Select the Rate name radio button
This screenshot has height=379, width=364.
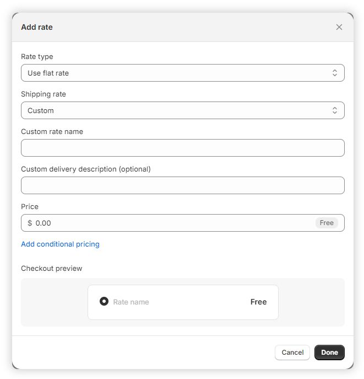[x=104, y=302]
